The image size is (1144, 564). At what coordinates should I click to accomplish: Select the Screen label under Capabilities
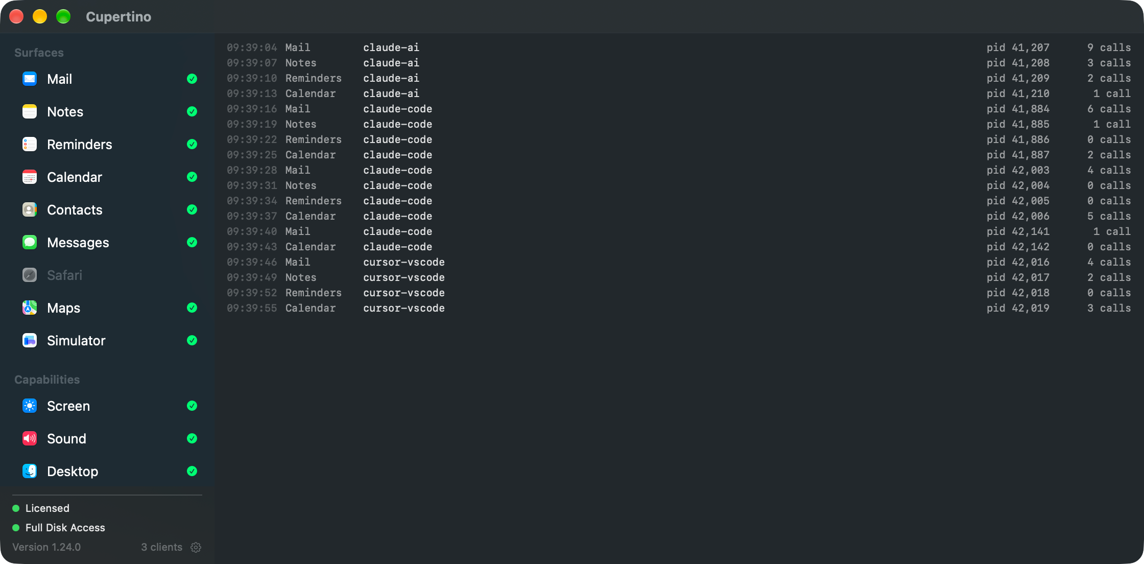[68, 406]
